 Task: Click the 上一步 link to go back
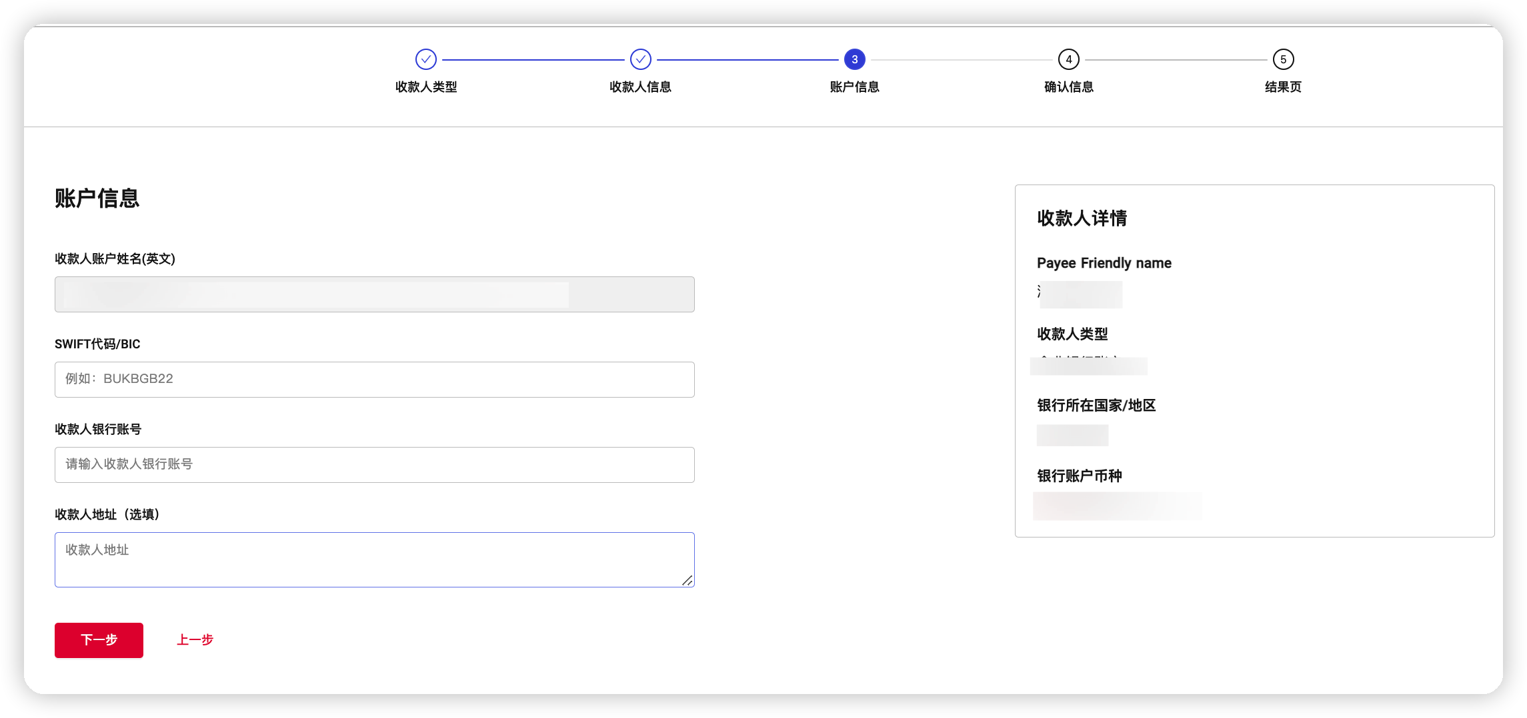coord(195,640)
